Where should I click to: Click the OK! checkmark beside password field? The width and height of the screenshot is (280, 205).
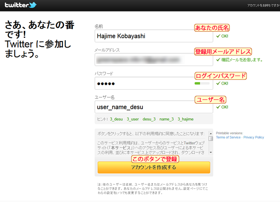222,83
